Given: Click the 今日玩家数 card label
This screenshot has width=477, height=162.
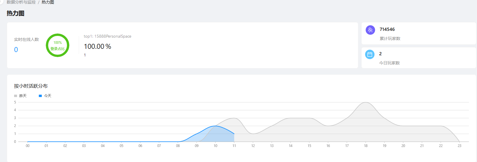Looking at the screenshot, I should tap(389, 63).
